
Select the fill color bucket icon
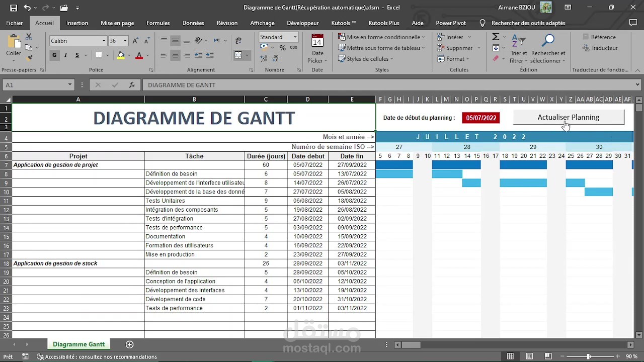pyautogui.click(x=121, y=55)
